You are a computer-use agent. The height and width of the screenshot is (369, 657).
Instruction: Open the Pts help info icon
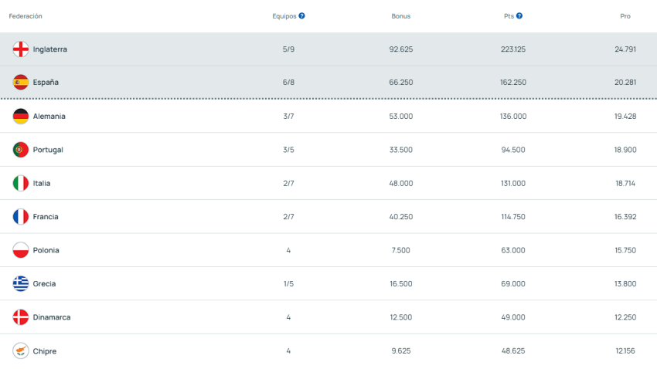click(519, 16)
